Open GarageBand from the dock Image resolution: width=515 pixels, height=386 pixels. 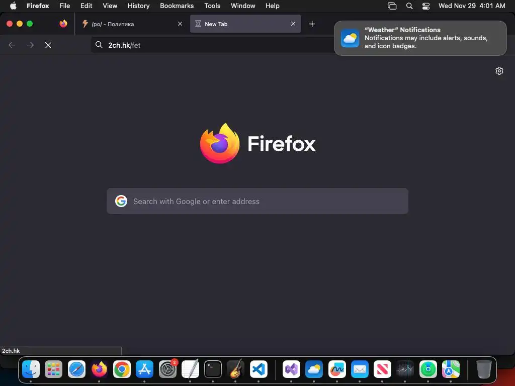[x=235, y=369]
